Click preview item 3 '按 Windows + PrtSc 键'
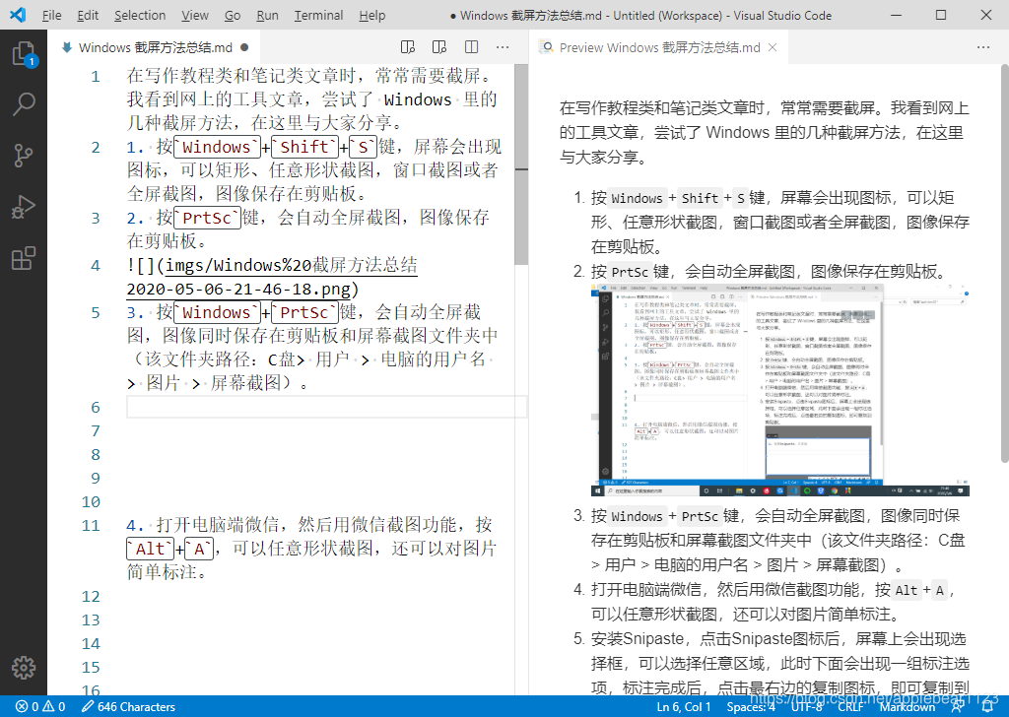Screen dimensions: 1009x717 pyautogui.click(x=778, y=540)
